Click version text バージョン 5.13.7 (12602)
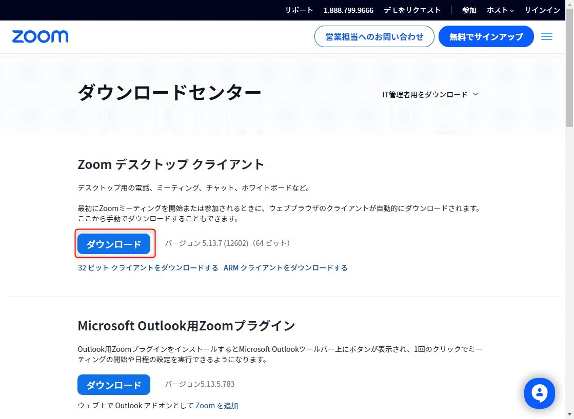Viewport: 574px width, 419px height. 206,243
